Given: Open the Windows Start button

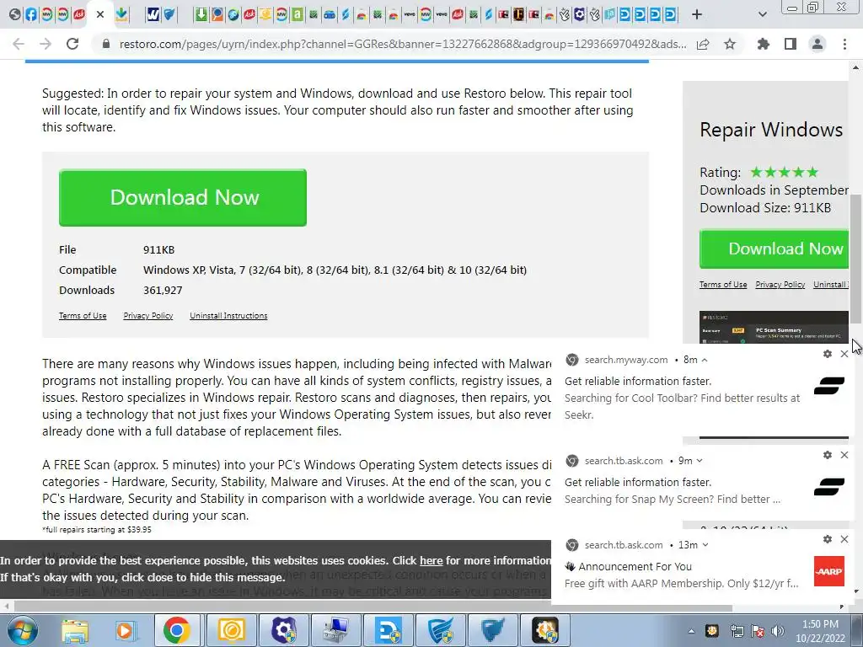Looking at the screenshot, I should [x=21, y=630].
